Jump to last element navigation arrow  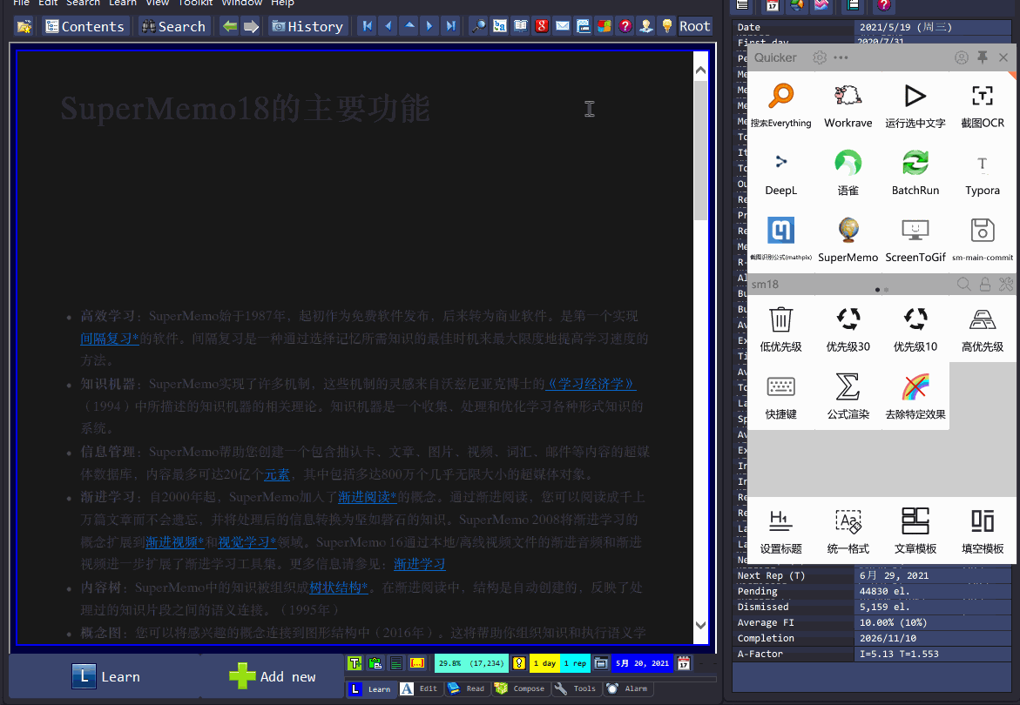tap(450, 27)
